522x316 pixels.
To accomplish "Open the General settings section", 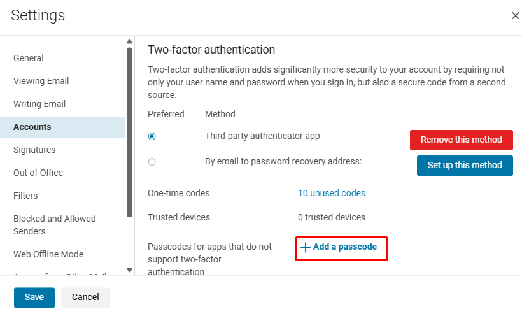I will [29, 58].
